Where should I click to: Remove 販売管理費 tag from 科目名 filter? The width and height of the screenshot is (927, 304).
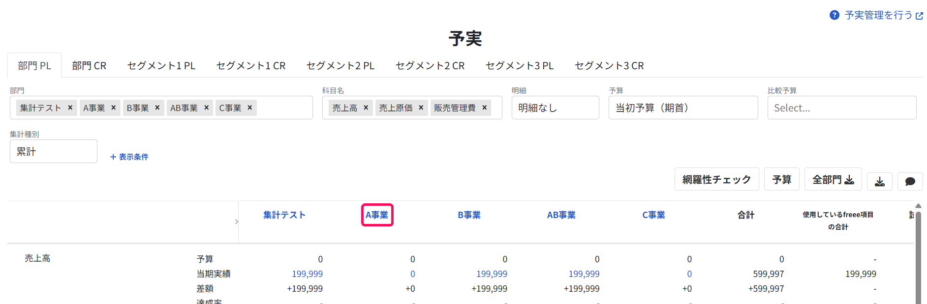(x=485, y=108)
